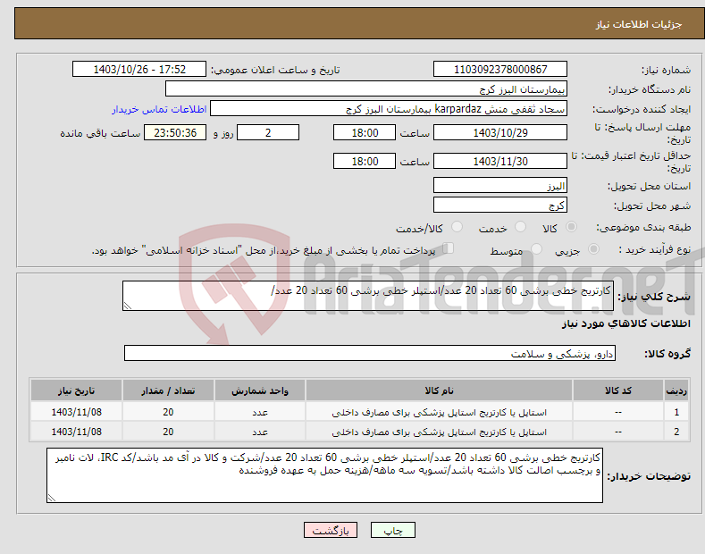Click the ردیف column header
Viewport: 705px width, 554px height.
pyautogui.click(x=676, y=390)
